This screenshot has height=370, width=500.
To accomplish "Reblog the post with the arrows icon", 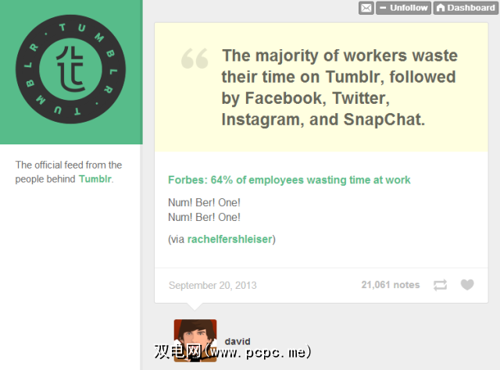I will 441,285.
